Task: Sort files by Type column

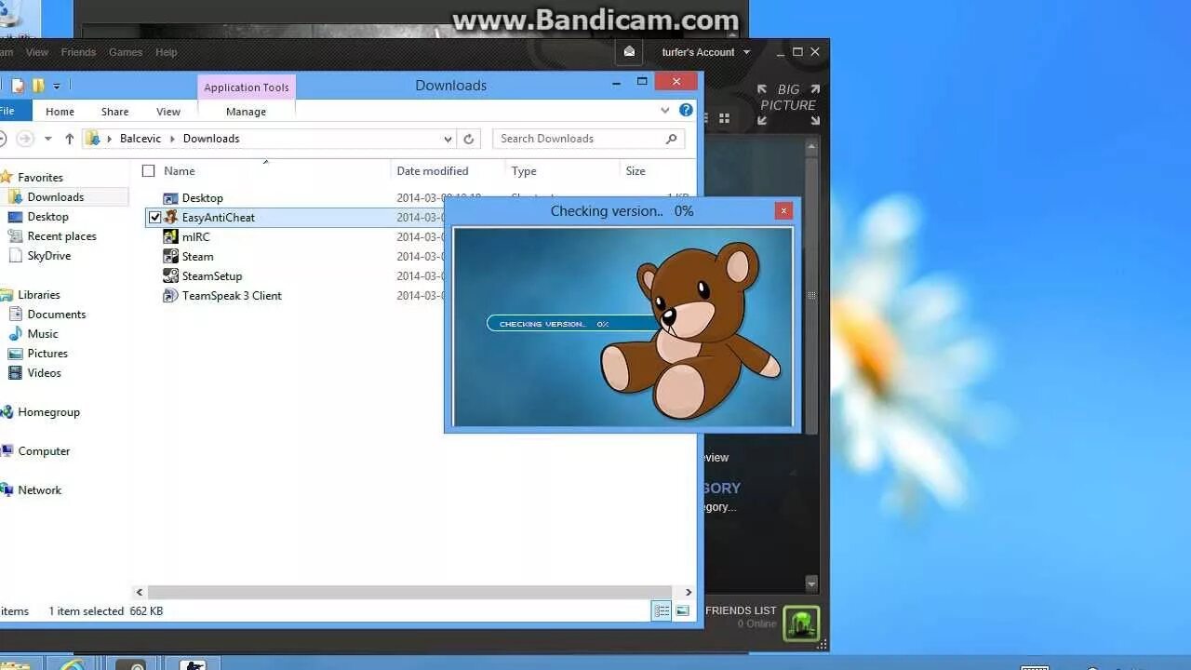Action: pyautogui.click(x=524, y=170)
